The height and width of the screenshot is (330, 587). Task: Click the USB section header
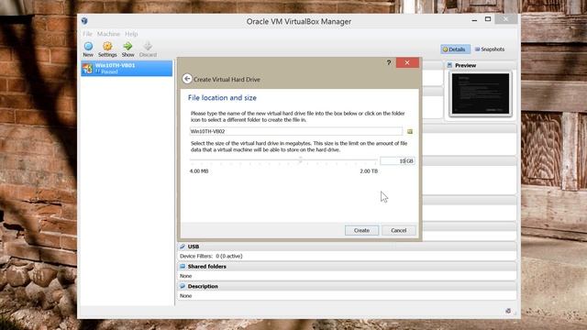point(347,247)
